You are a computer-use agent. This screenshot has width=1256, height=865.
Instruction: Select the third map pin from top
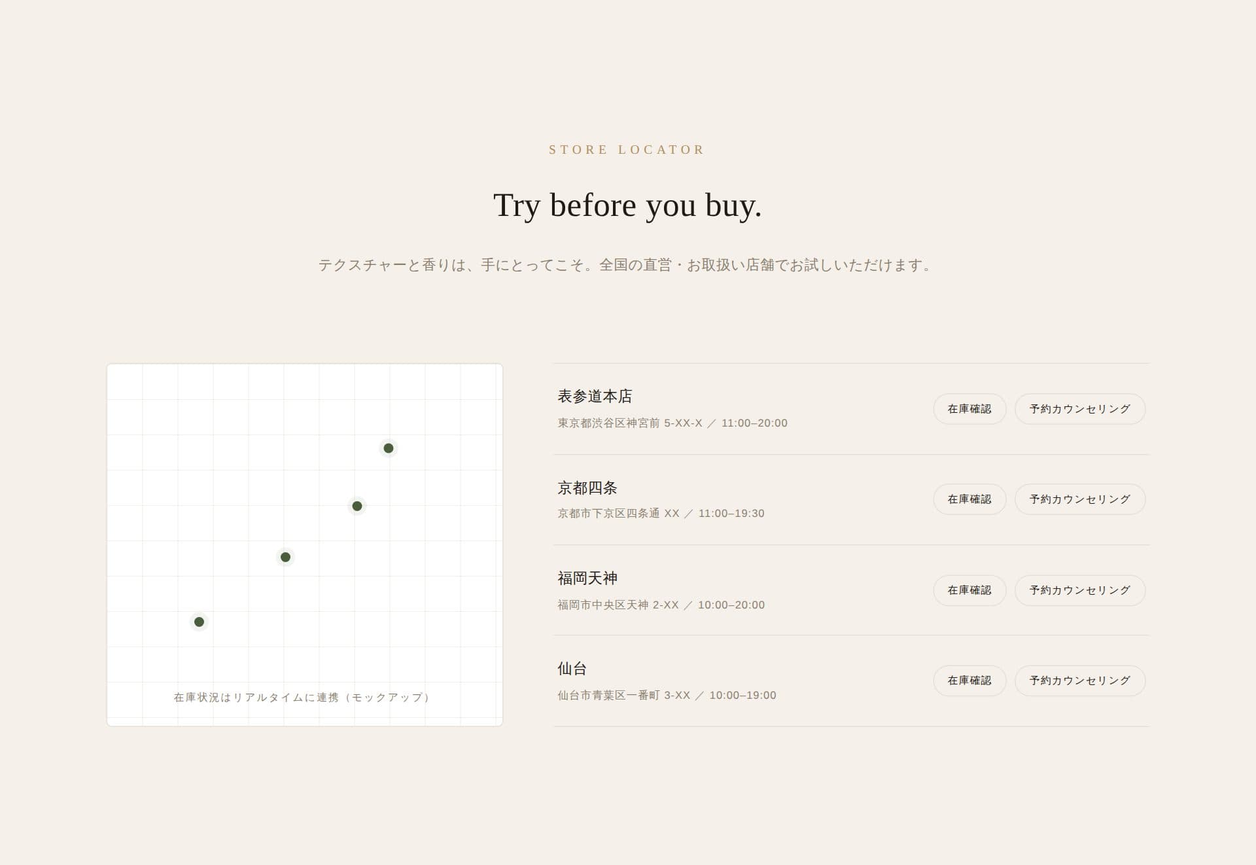pyautogui.click(x=285, y=557)
